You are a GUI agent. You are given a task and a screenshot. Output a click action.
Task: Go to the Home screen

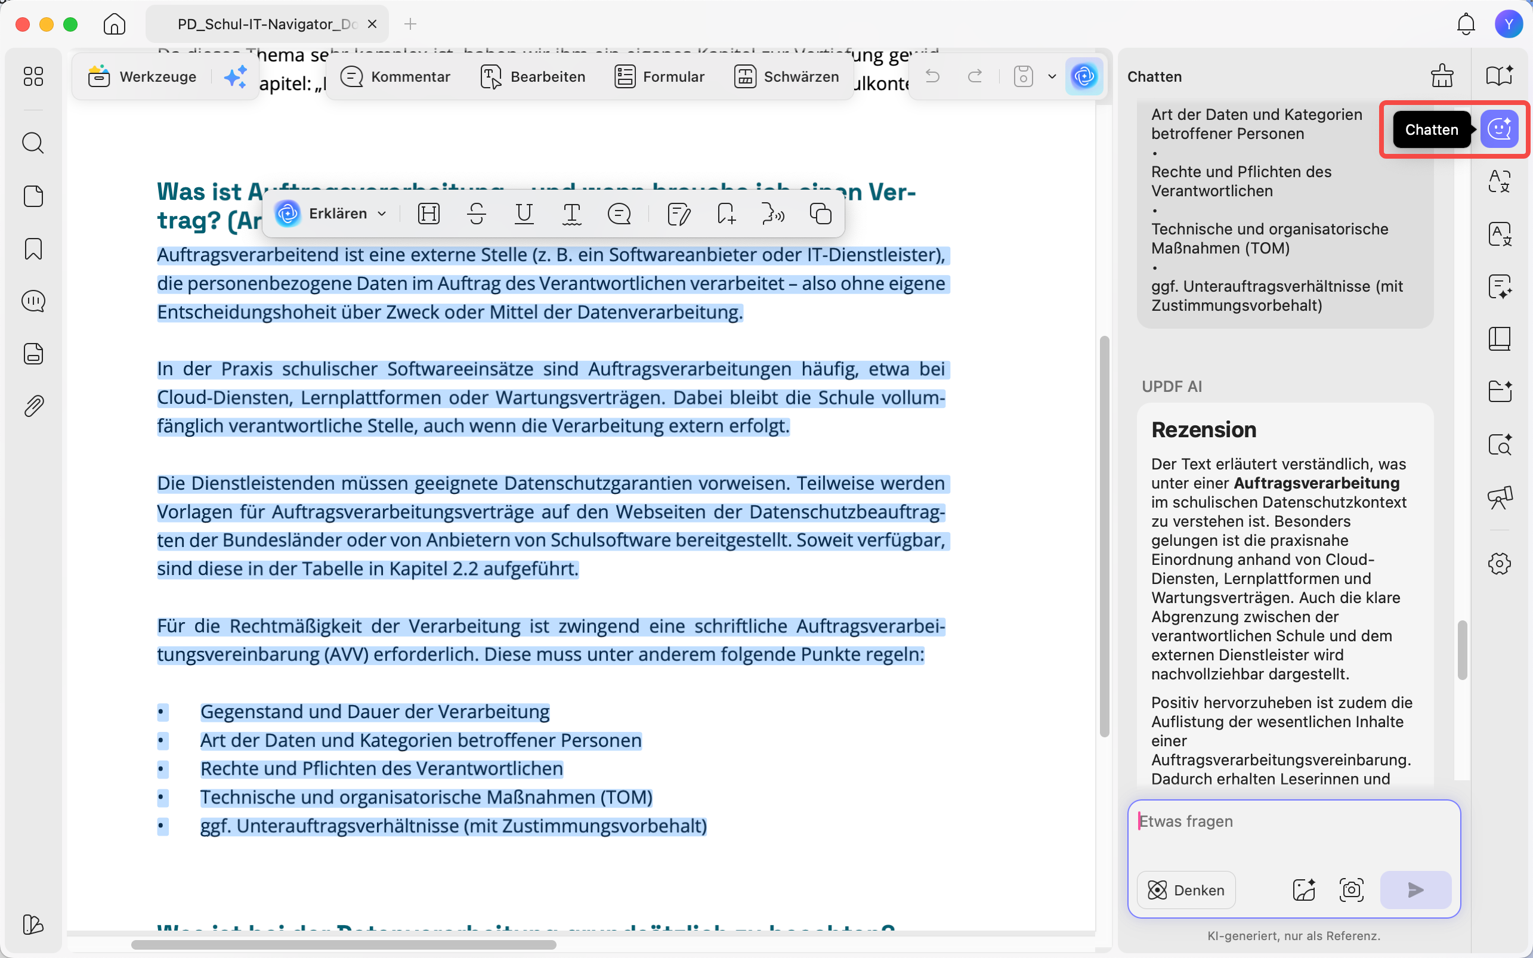(x=115, y=24)
